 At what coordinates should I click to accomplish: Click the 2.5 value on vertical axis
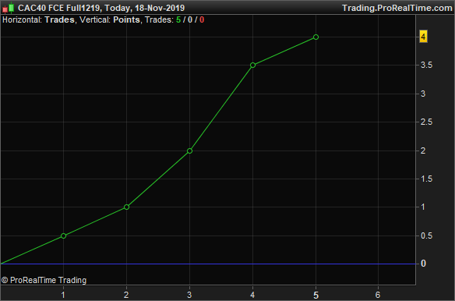[426, 122]
